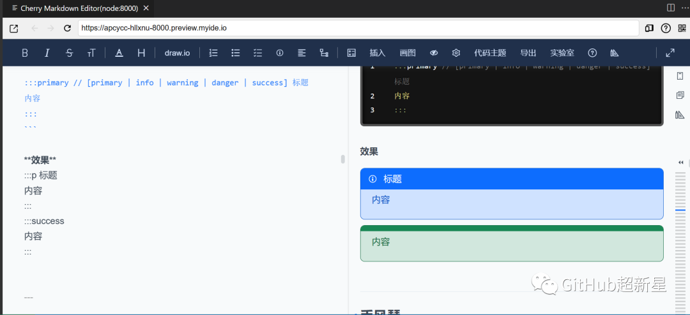Click the **效果** line in the editor
Screen dimensions: 690x315
click(x=40, y=160)
